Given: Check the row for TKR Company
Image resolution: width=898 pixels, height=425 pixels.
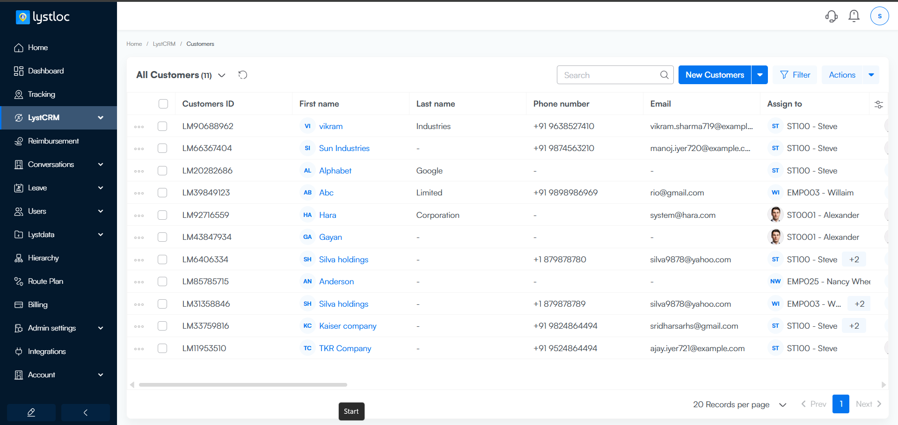Looking at the screenshot, I should (162, 348).
